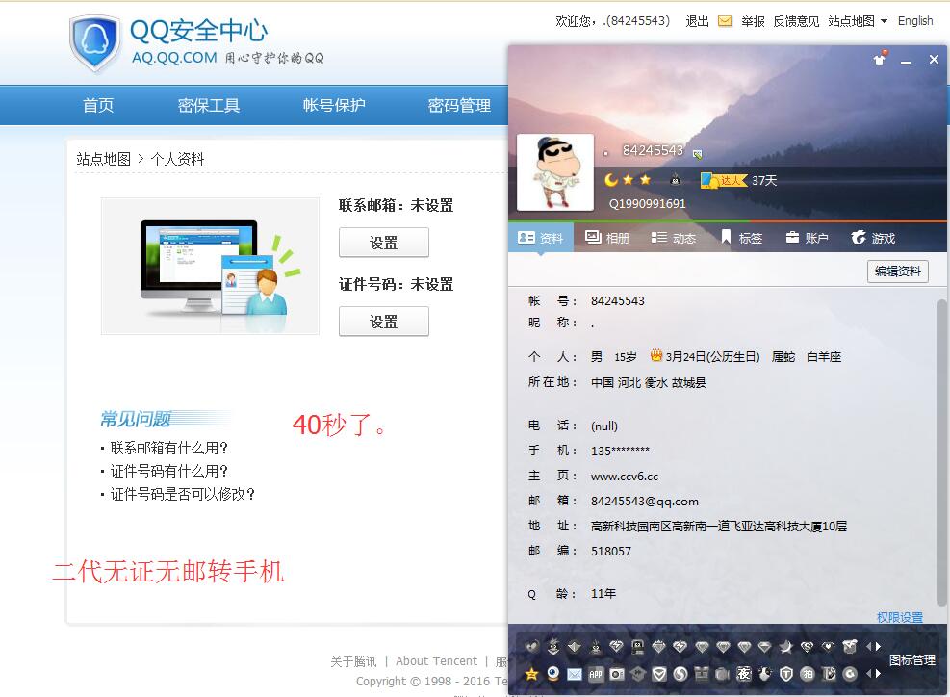Image resolution: width=950 pixels, height=697 pixels.
Task: Click the T shield icon in profile icon bar
Action: (786, 673)
